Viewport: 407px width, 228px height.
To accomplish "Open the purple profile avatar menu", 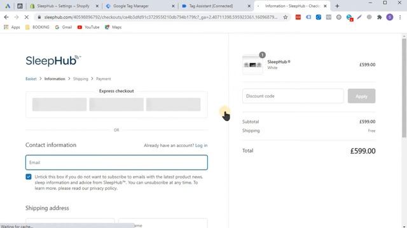I will [389, 17].
